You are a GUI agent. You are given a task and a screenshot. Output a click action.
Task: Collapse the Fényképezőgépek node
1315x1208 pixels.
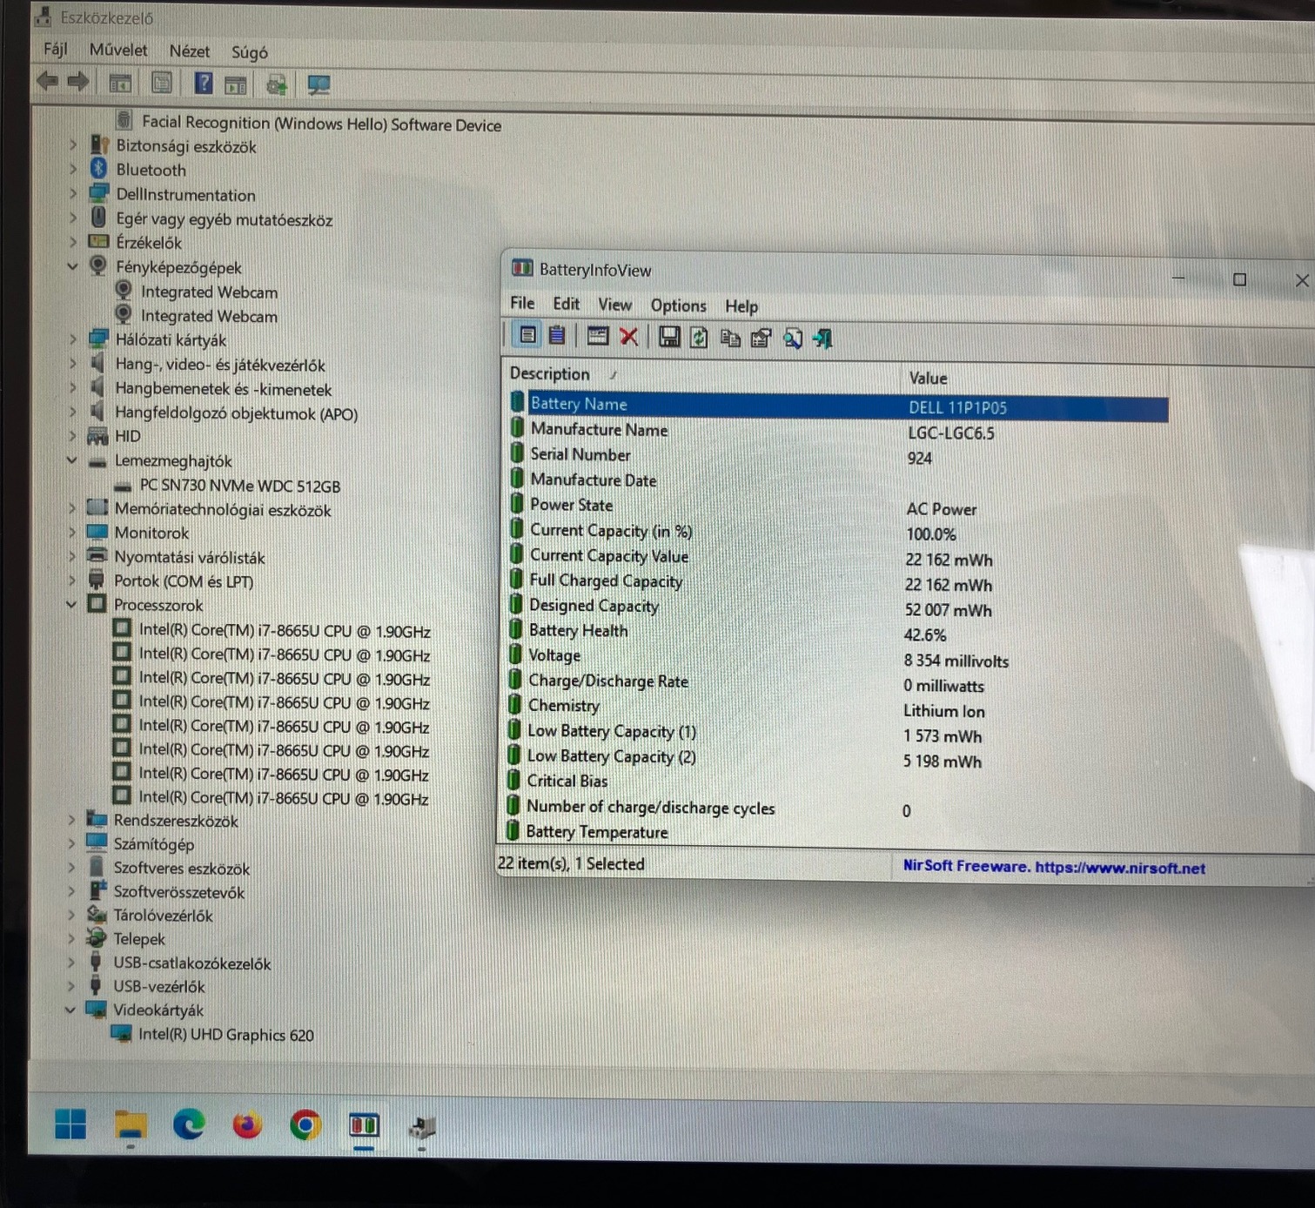tap(73, 266)
